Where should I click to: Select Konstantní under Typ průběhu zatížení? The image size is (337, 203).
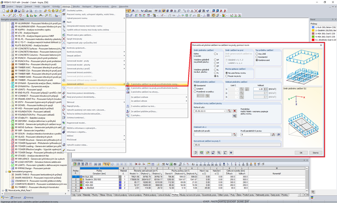pyautogui.click(x=257, y=57)
